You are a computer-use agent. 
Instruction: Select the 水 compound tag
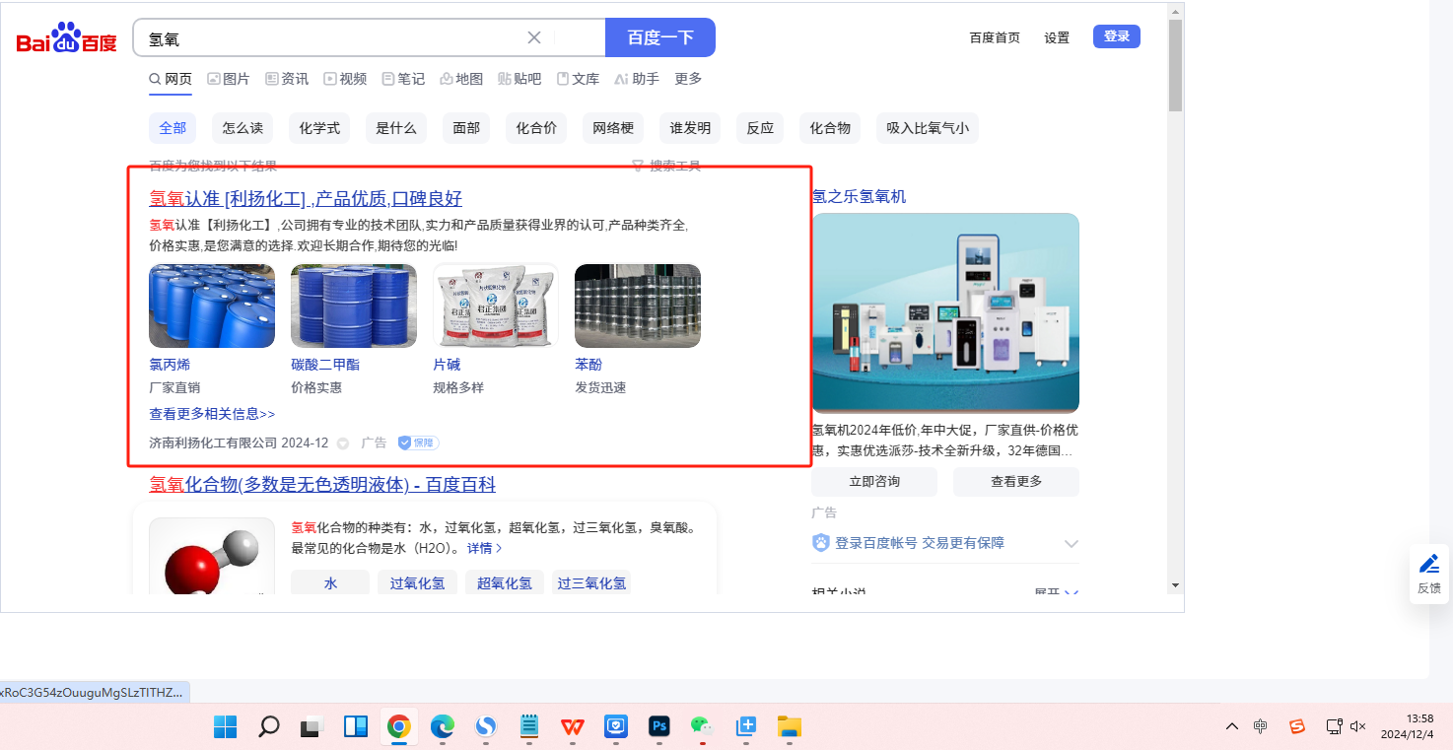point(330,582)
